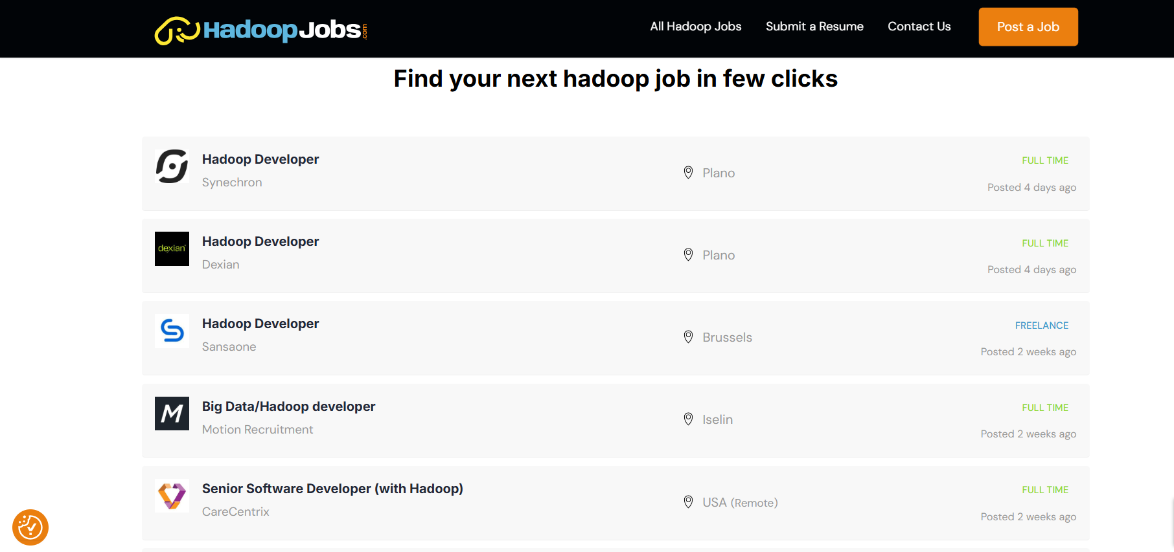The image size is (1174, 552).
Task: Open Senior Software Developer (with Hadoop) listing
Action: tap(332, 489)
